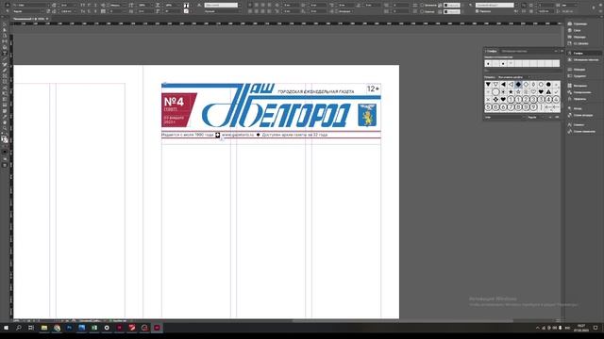Insert the outlined star glyph

(x=518, y=92)
